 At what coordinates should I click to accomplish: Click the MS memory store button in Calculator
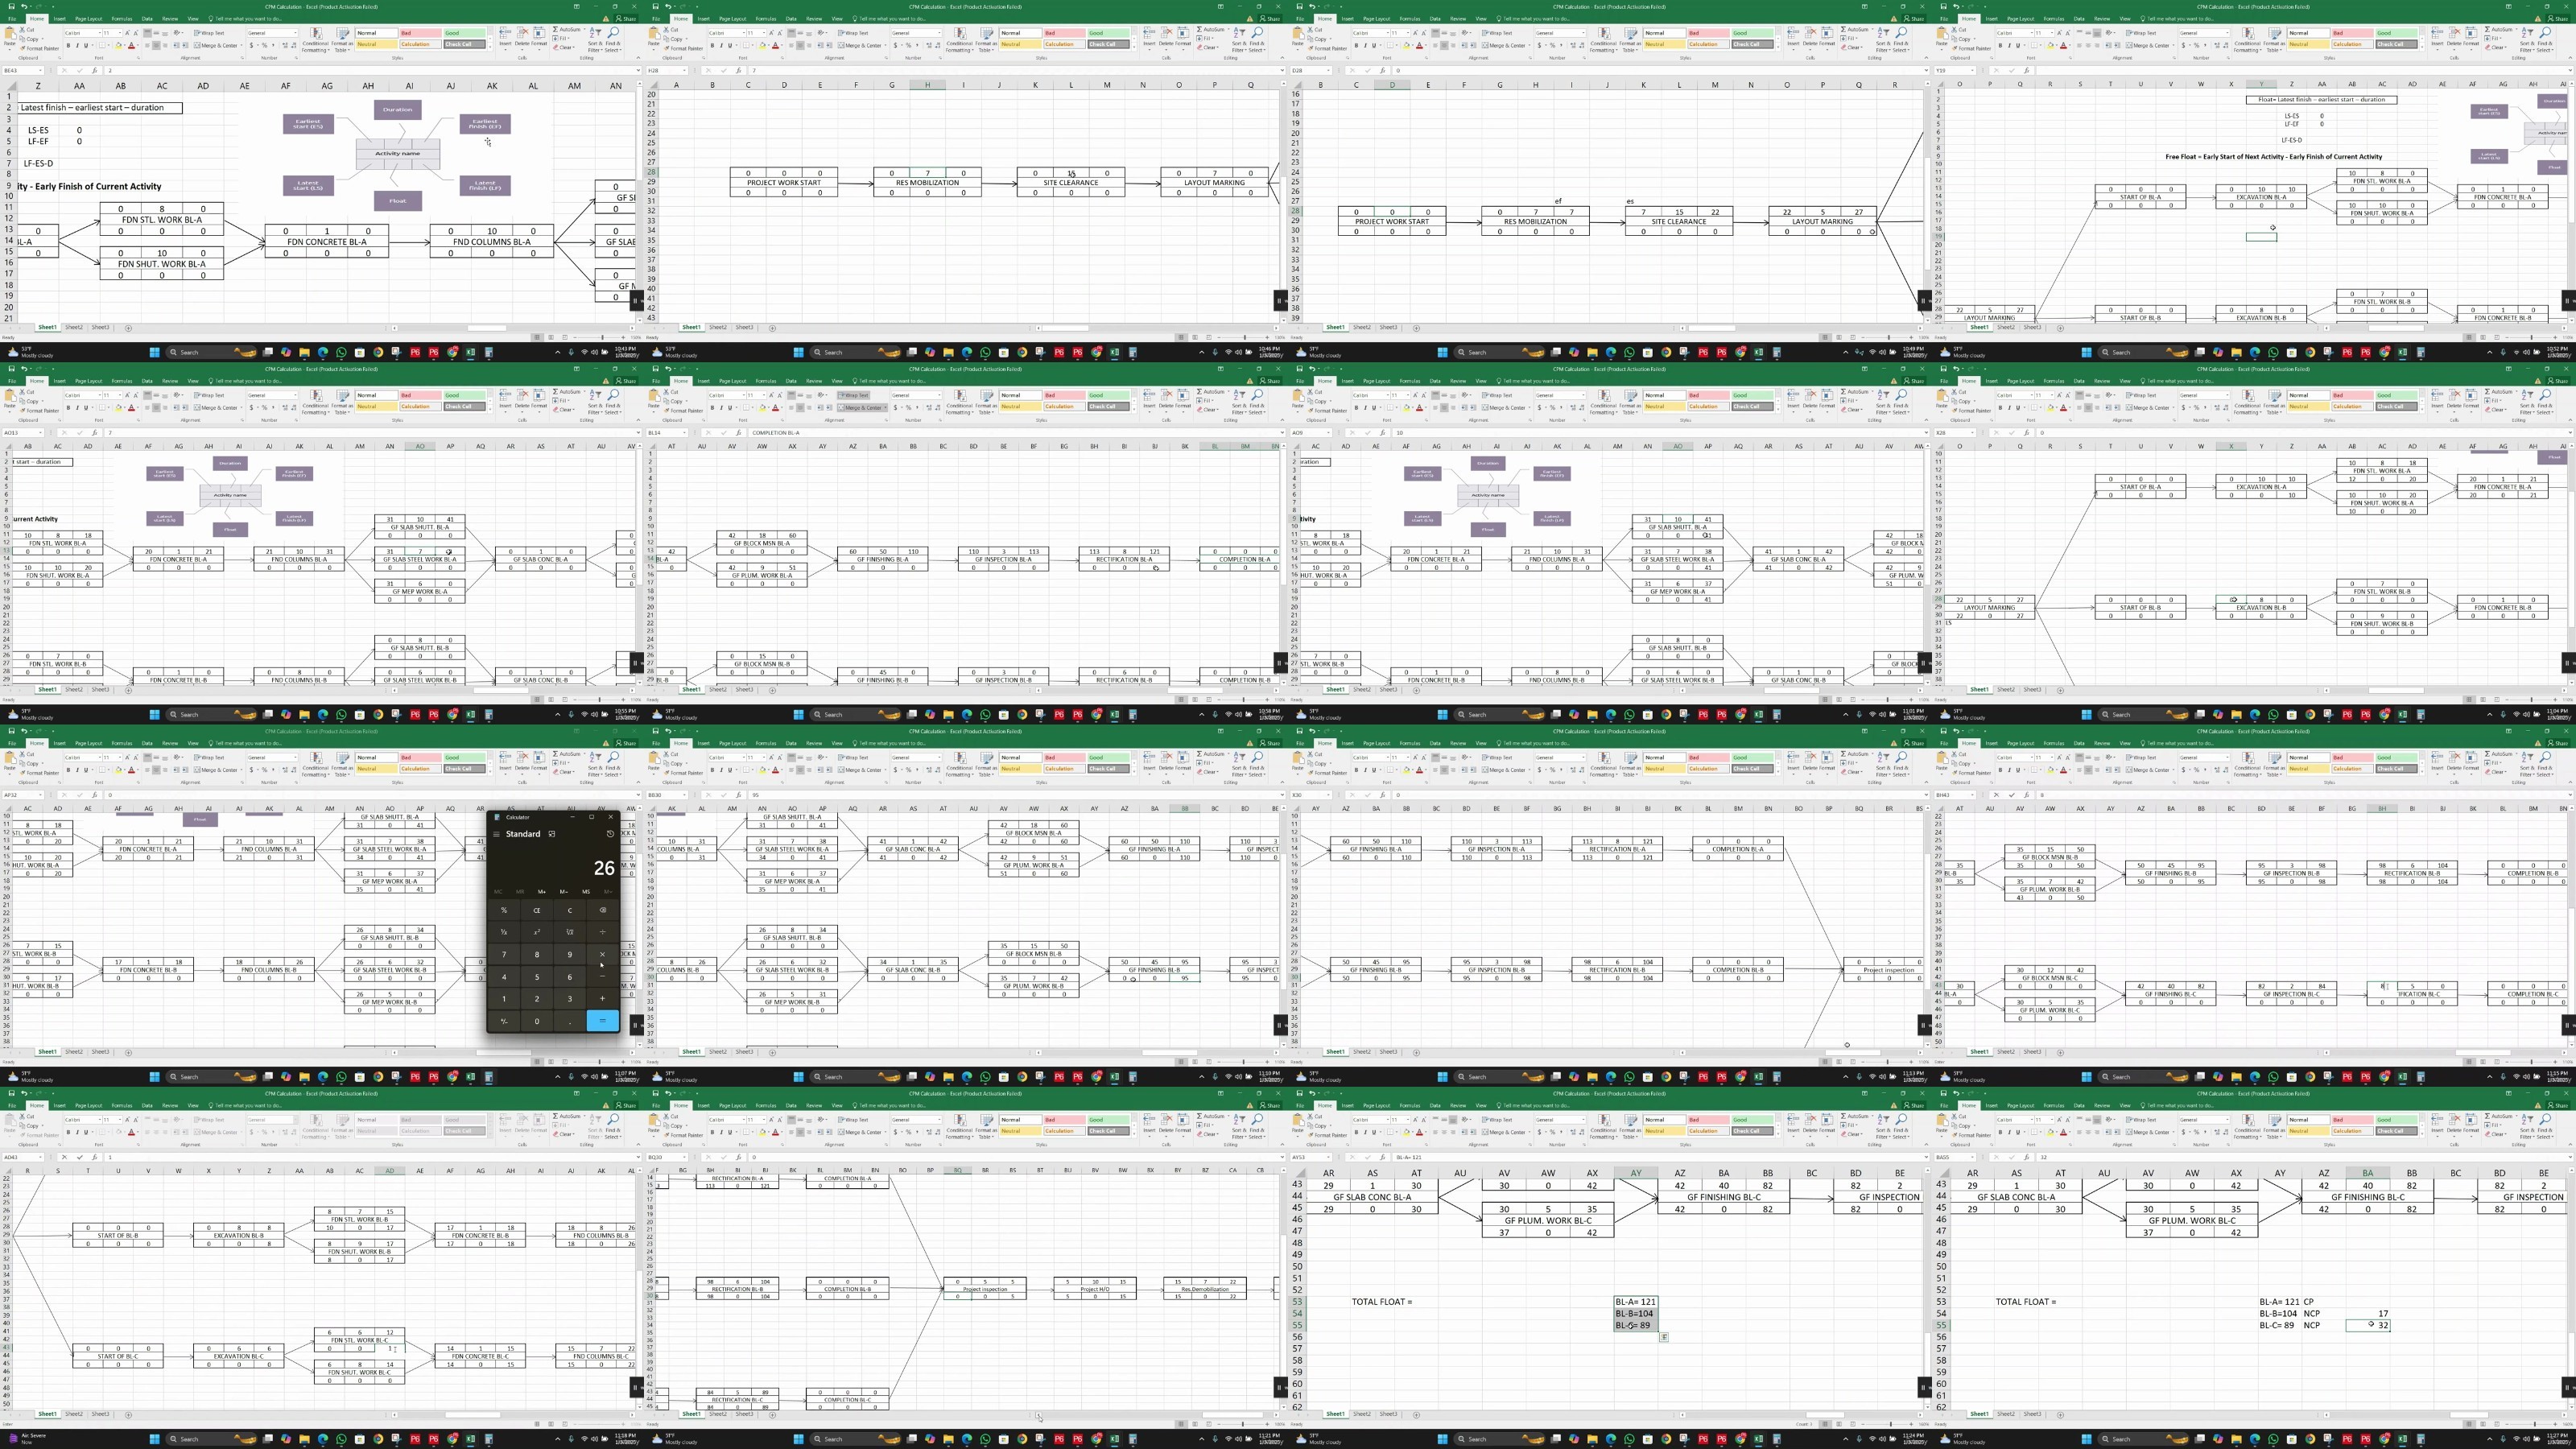[587, 892]
